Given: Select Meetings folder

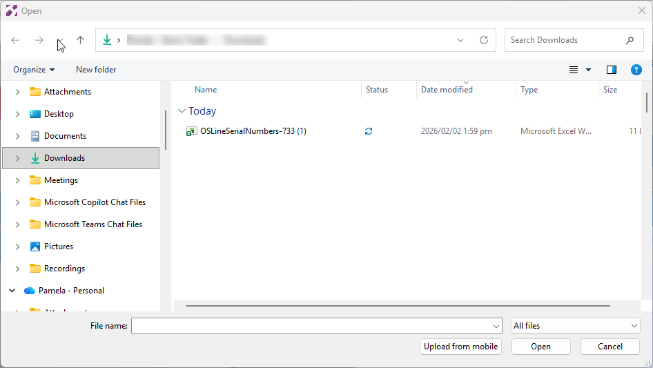Looking at the screenshot, I should pyautogui.click(x=61, y=180).
